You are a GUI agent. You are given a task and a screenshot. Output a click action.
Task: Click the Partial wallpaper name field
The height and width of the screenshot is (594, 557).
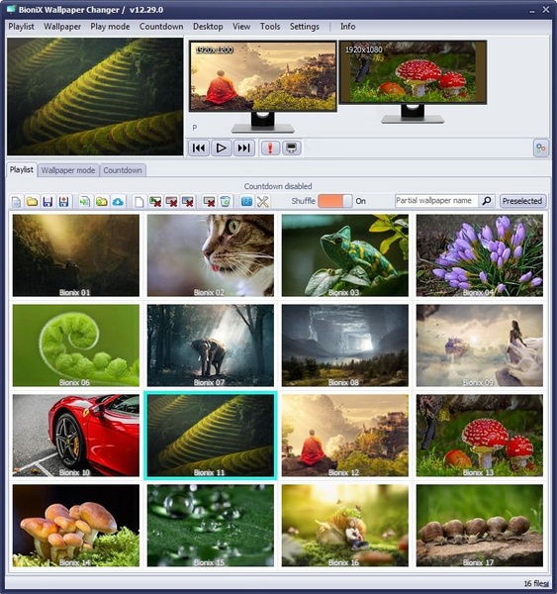(436, 201)
